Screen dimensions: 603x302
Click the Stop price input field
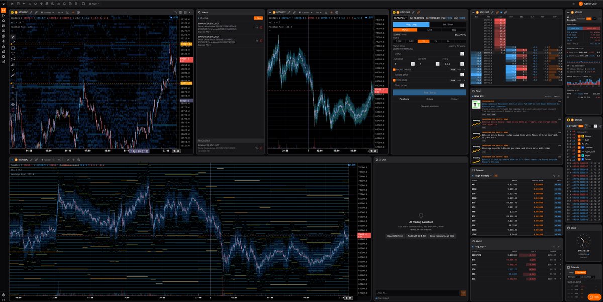point(430,85)
